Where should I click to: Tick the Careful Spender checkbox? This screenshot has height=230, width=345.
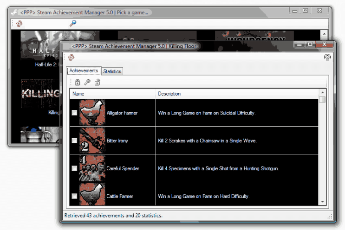pyautogui.click(x=74, y=168)
